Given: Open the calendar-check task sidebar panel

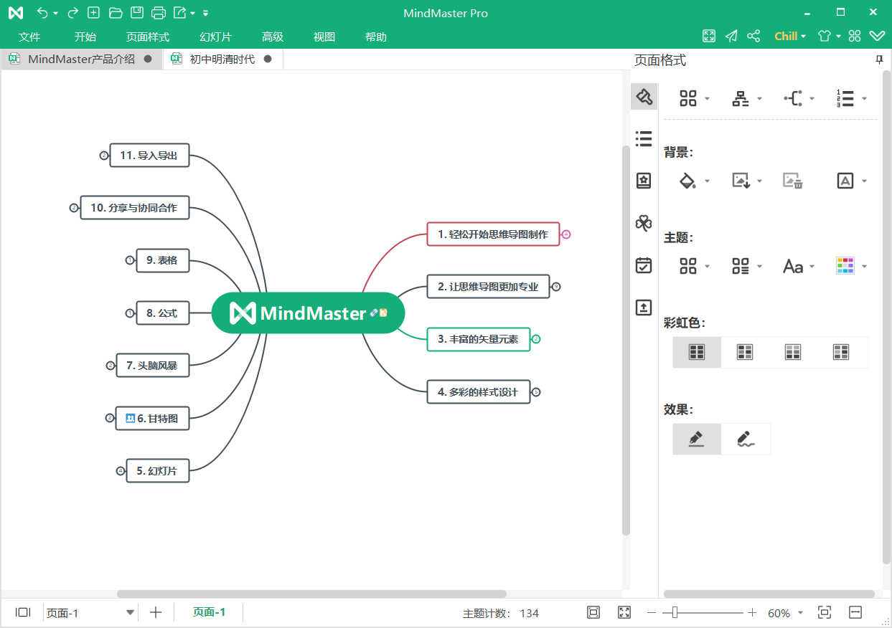Looking at the screenshot, I should click(644, 265).
